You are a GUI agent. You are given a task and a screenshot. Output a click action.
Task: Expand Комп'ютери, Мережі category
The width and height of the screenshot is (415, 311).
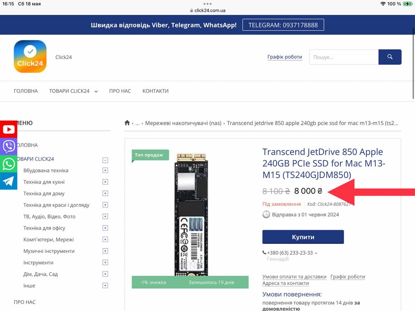point(105,240)
